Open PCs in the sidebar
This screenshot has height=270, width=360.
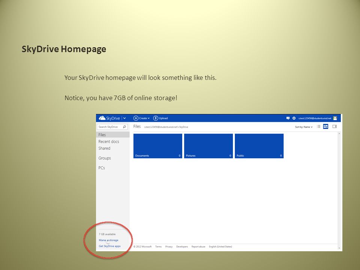pos(102,168)
